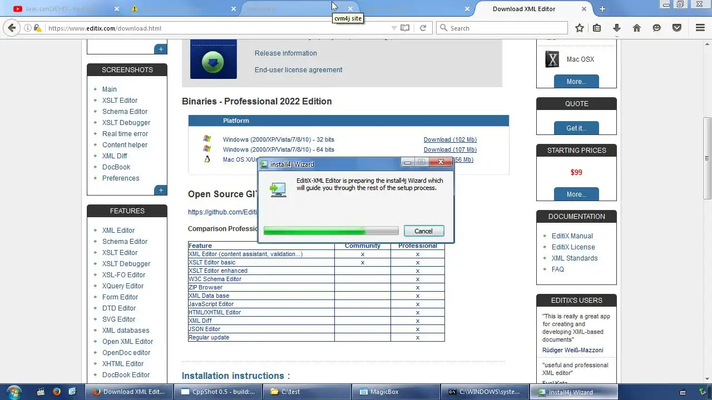Open the Real time error screenshot link

tap(125, 134)
